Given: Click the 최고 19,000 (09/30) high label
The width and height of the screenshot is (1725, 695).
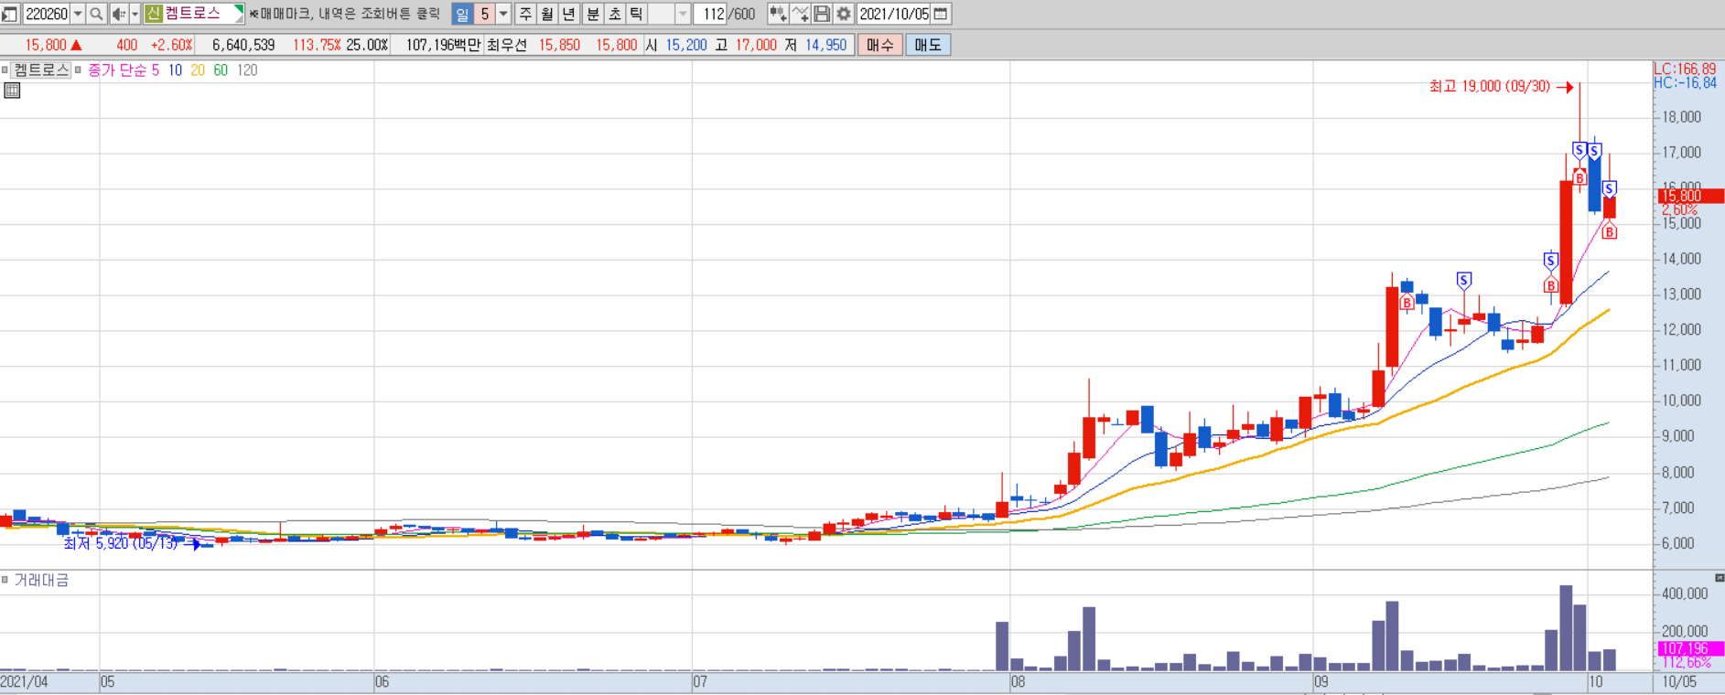Looking at the screenshot, I should coord(1490,86).
